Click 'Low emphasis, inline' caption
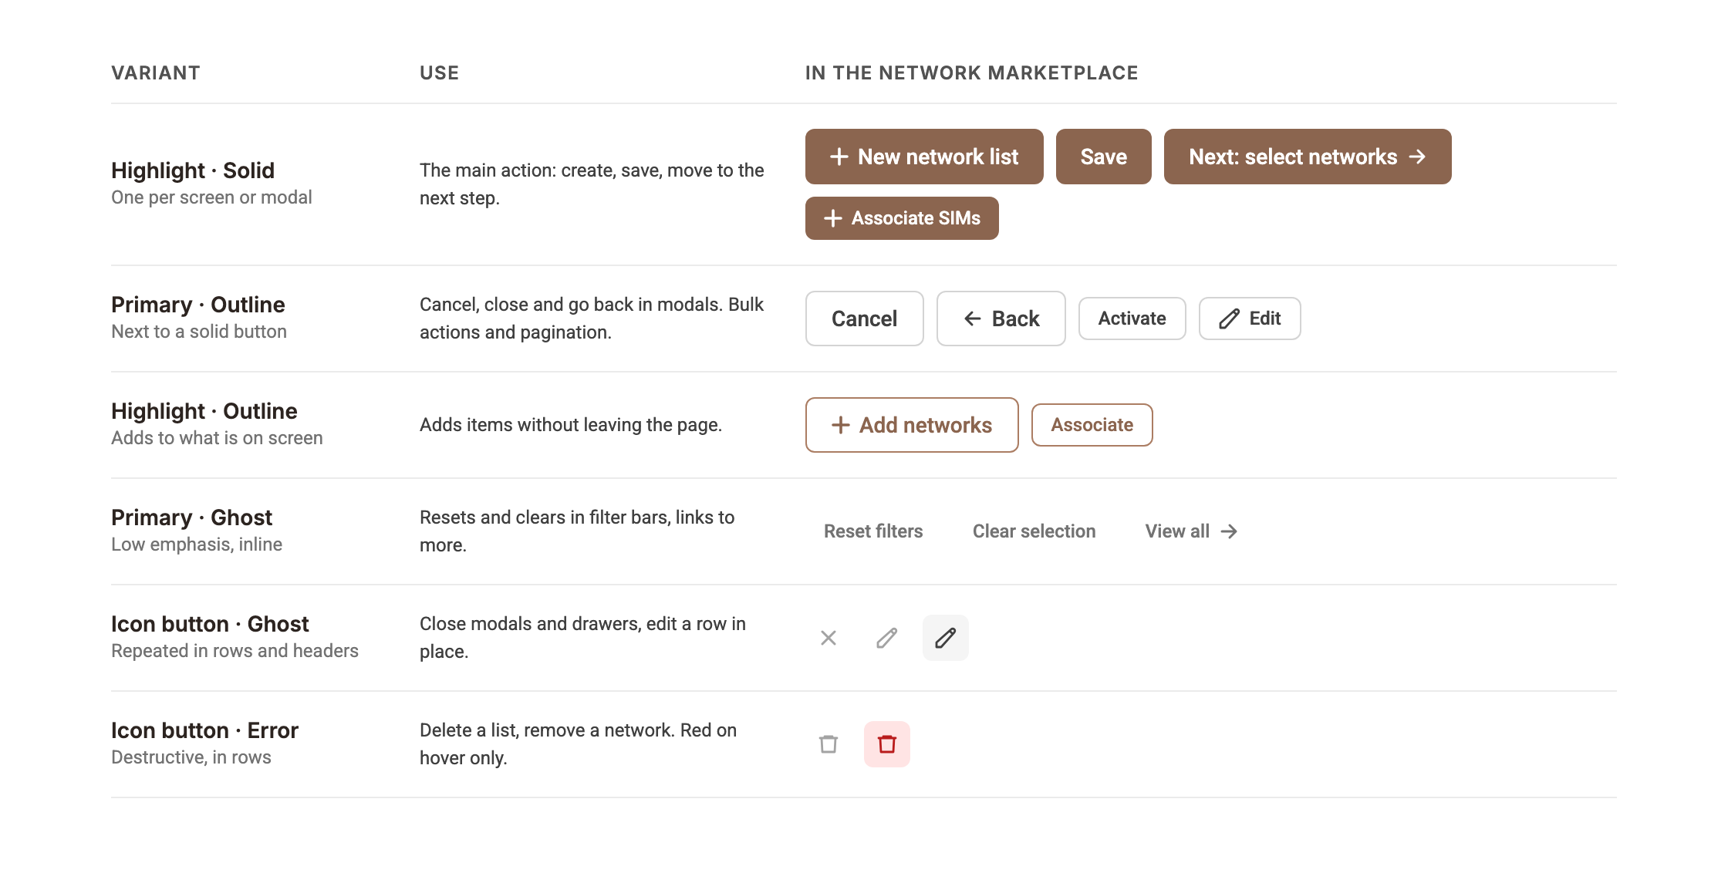Image resolution: width=1728 pixels, height=890 pixels. pyautogui.click(x=197, y=544)
